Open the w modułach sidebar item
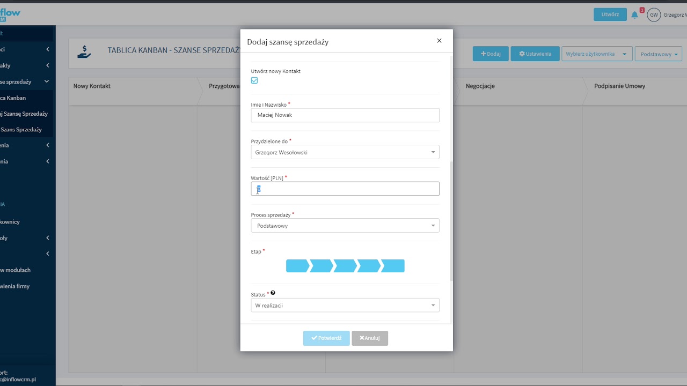Image resolution: width=687 pixels, height=386 pixels. pos(15,270)
